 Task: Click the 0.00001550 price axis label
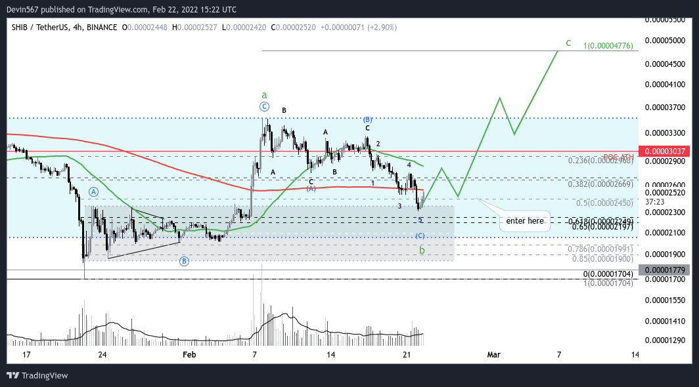(665, 300)
